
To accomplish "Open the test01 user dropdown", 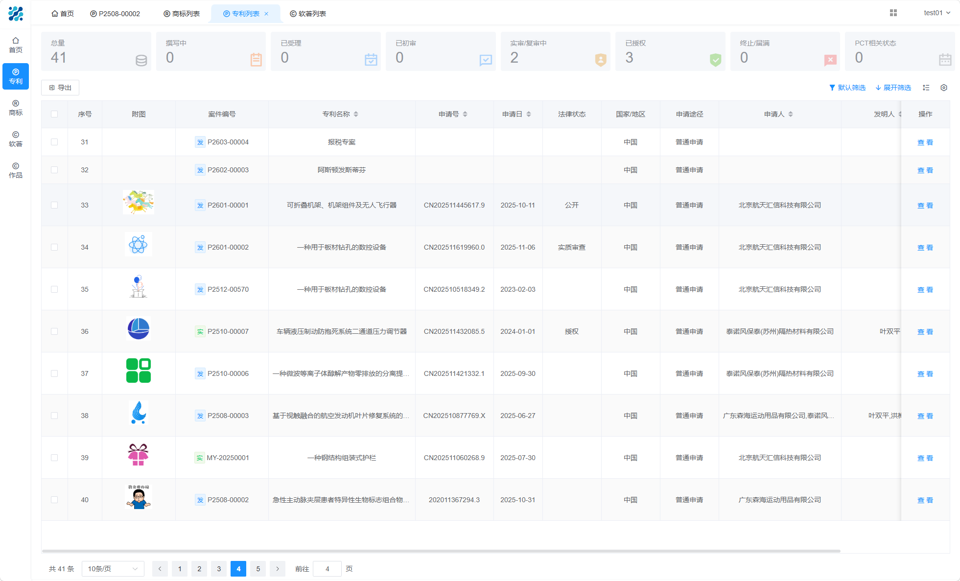I will coord(937,13).
